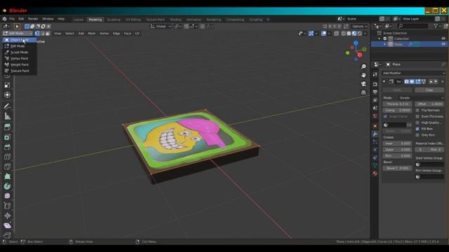Viewport: 449px width, 252px height.
Task: Open the File menu
Action: [12, 19]
